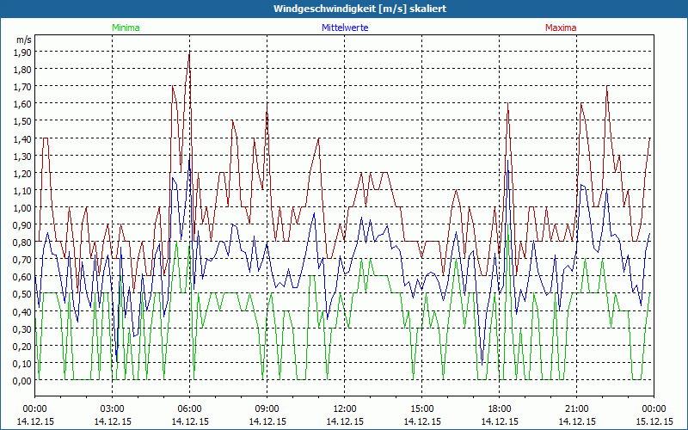Select the blue "Mittelwerte" legend label

(345, 28)
